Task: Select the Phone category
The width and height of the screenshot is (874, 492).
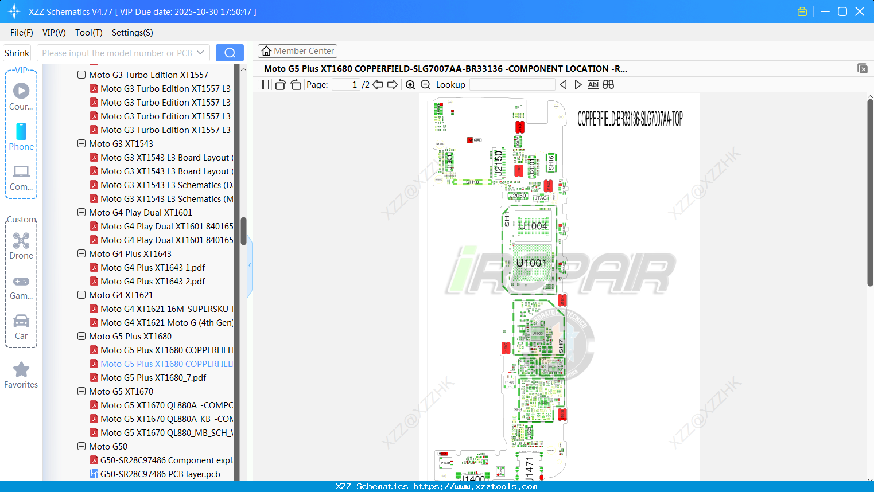Action: pos(21,136)
